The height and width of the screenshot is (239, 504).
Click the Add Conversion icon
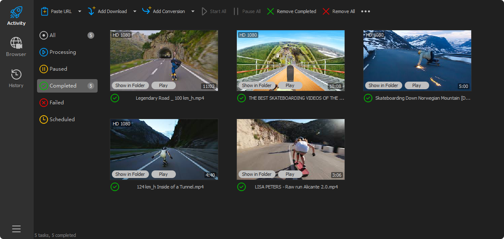tap(146, 11)
